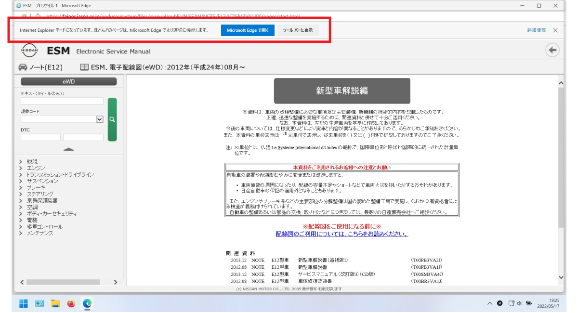The image size is (578, 313).
Task: Click the car icon beside ノート(E12)
Action: coord(23,67)
